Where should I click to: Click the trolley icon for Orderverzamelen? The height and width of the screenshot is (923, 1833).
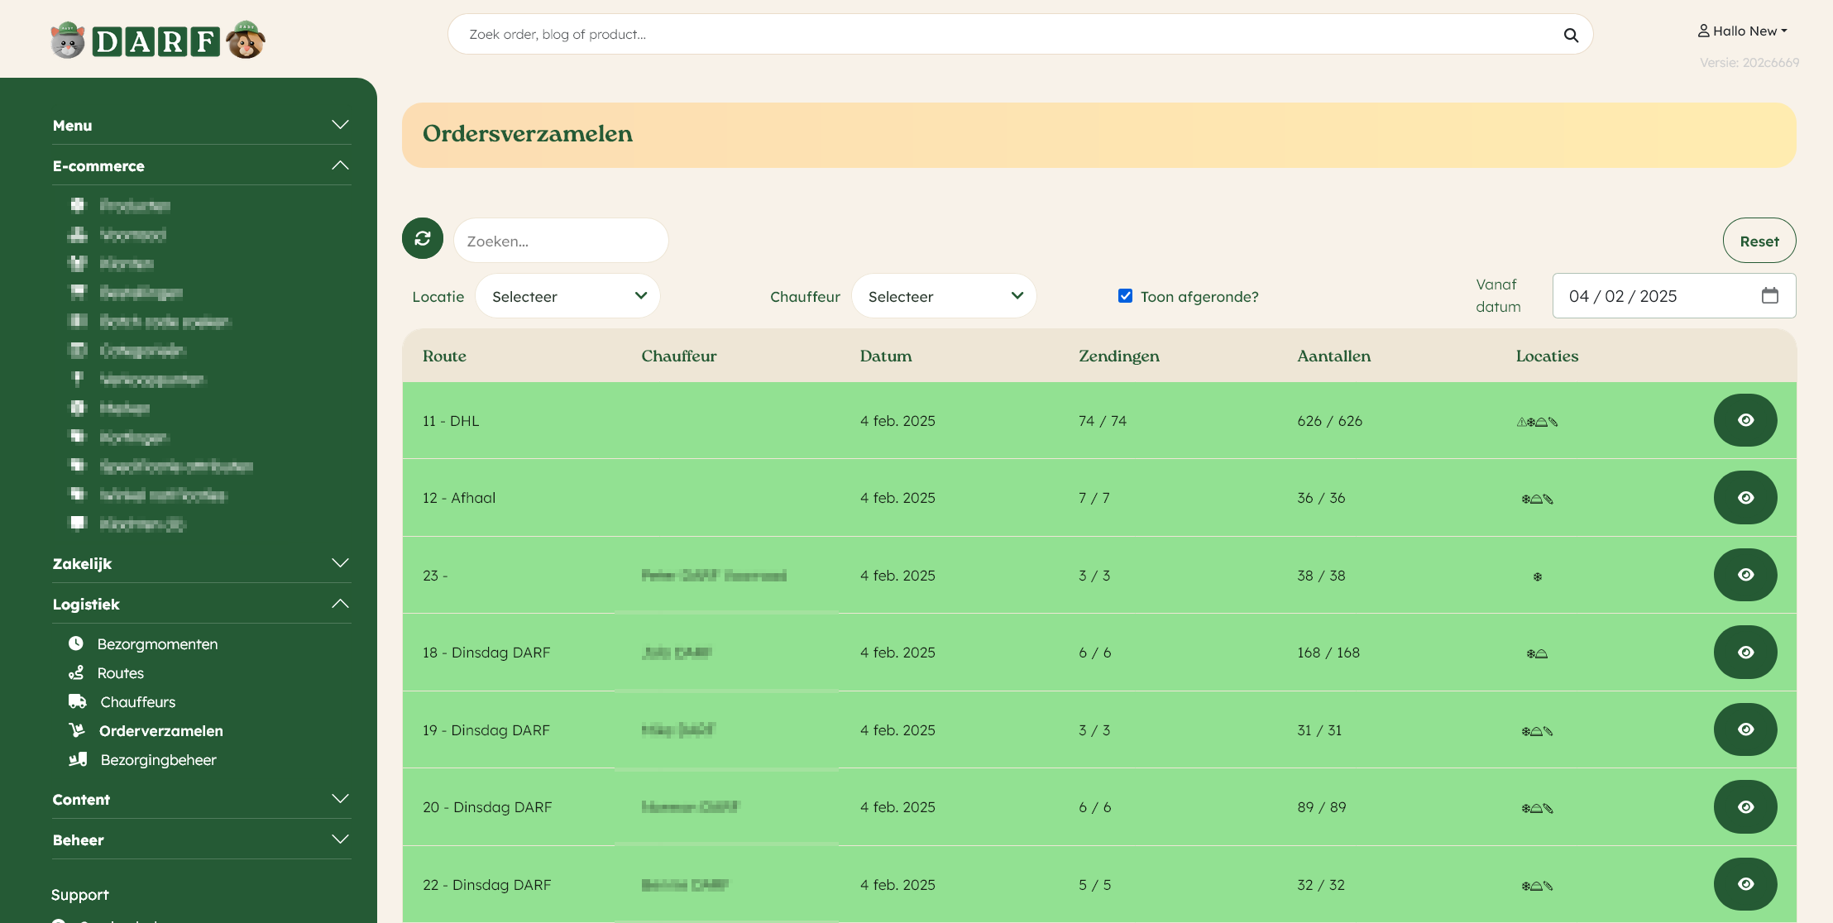click(x=77, y=730)
